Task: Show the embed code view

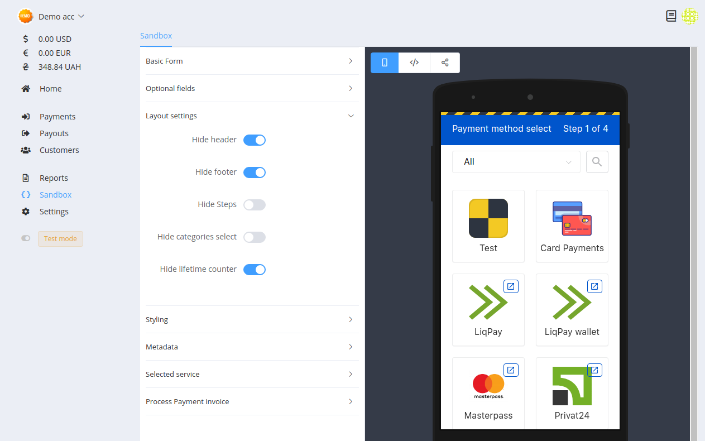Action: 414,63
